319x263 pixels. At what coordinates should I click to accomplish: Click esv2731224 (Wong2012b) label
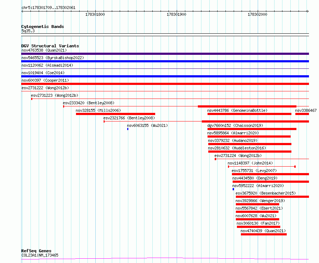click(238, 156)
